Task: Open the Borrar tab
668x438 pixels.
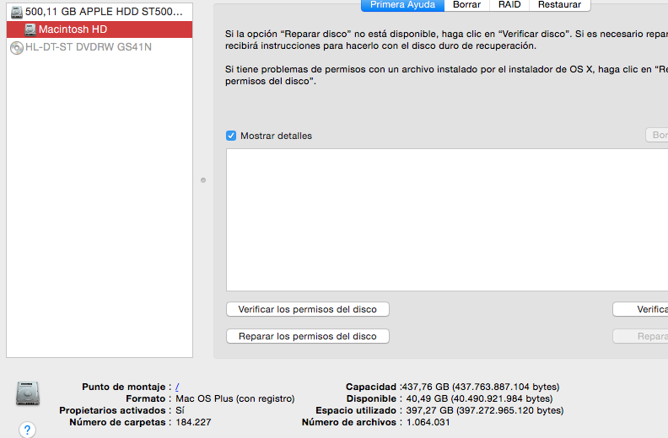Action: point(467,5)
